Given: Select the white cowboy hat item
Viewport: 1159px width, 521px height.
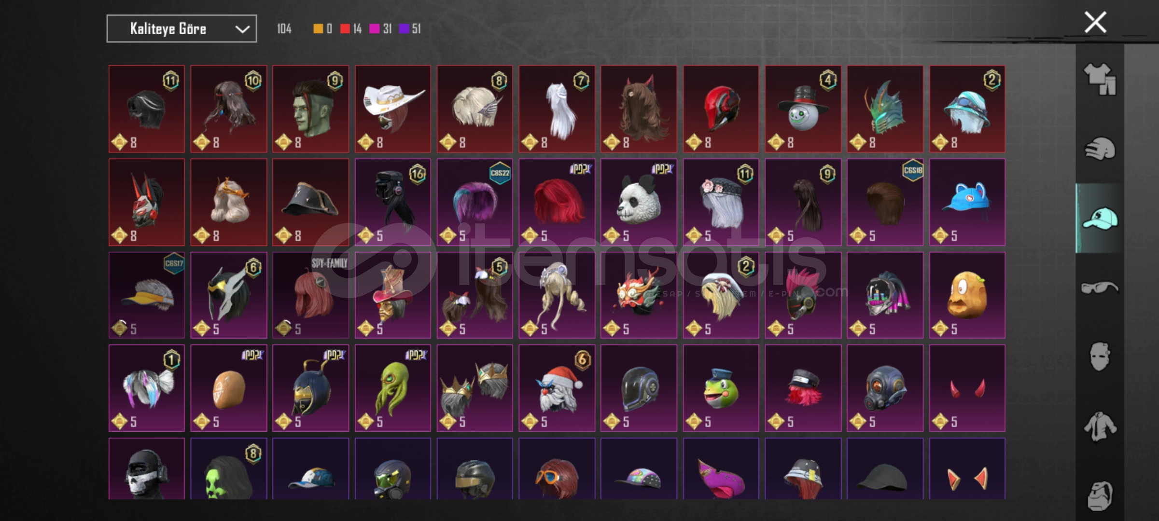Looking at the screenshot, I should tap(393, 109).
